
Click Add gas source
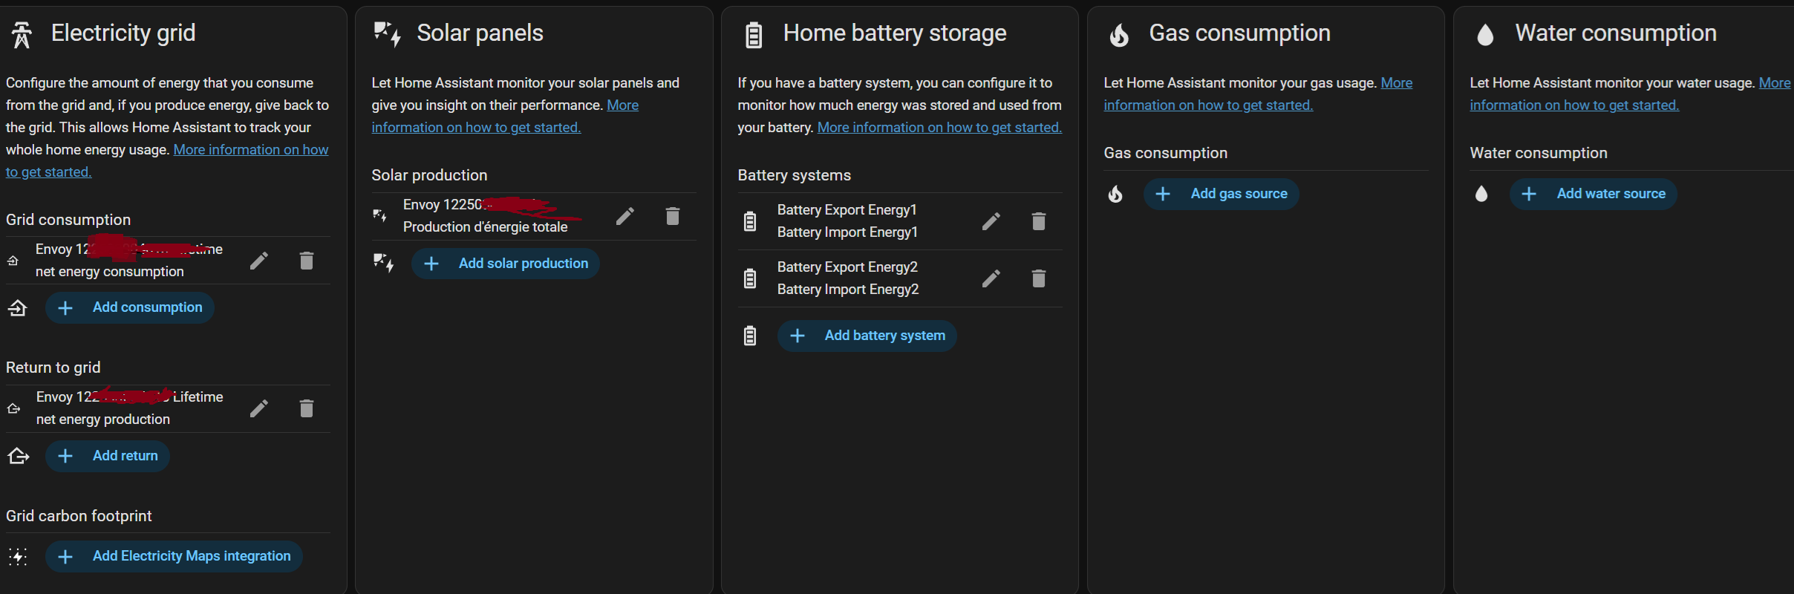coord(1221,194)
